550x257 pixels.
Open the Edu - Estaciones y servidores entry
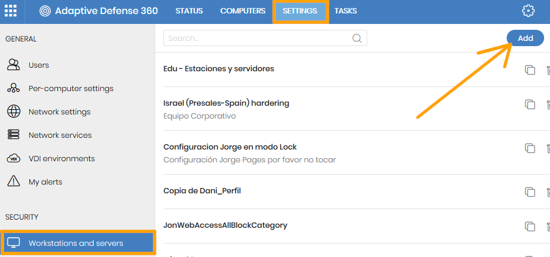[218, 69]
